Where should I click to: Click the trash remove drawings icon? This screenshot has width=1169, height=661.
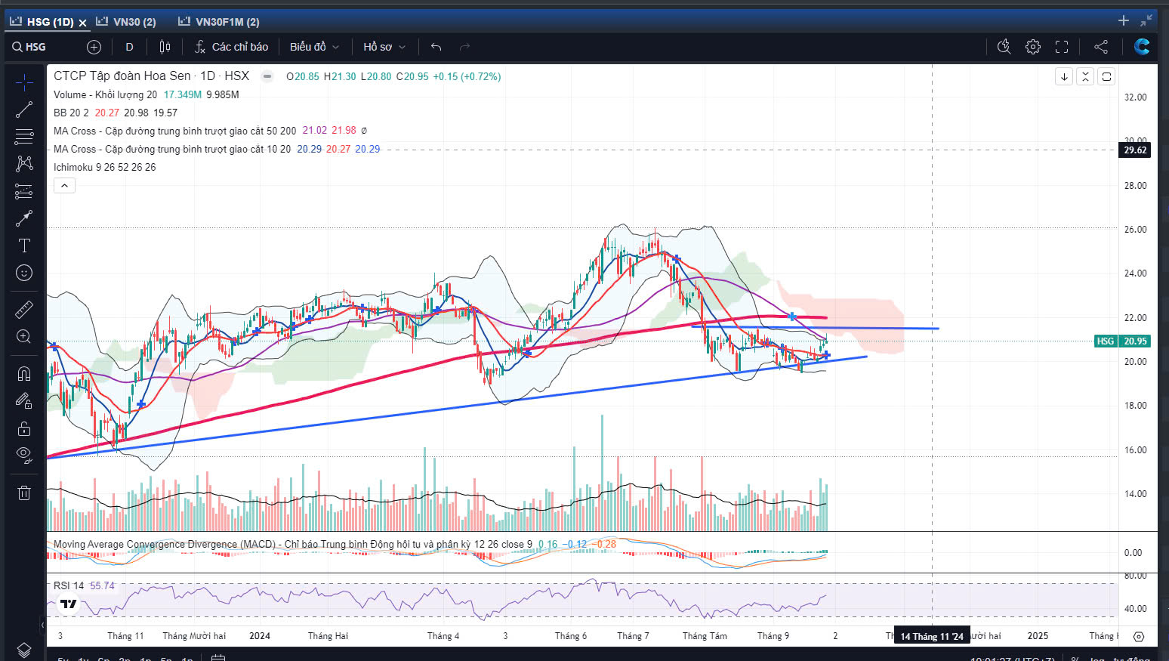coord(24,493)
